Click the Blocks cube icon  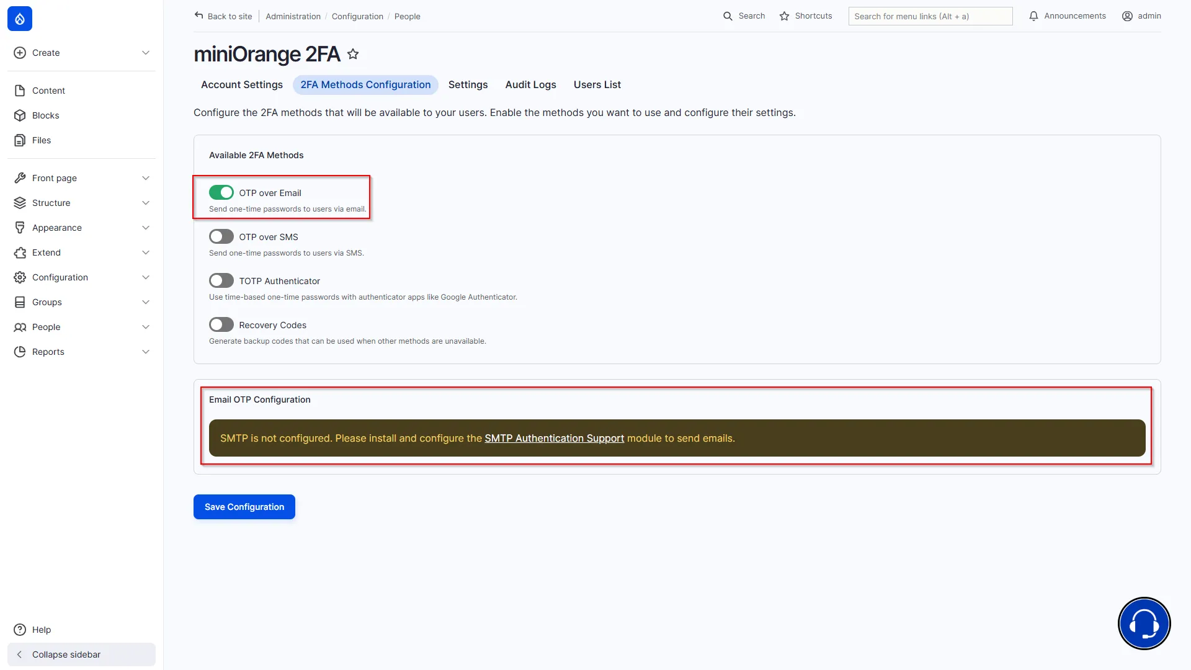(x=20, y=115)
